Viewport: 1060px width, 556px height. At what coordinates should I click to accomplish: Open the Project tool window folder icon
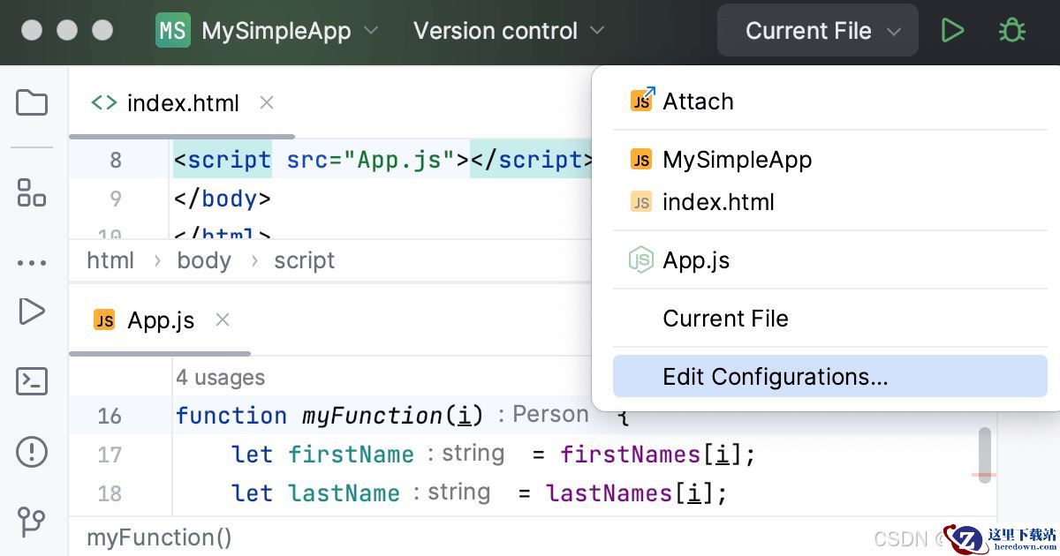tap(32, 102)
